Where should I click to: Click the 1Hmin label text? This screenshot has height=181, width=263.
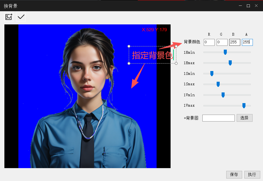coord(189,52)
